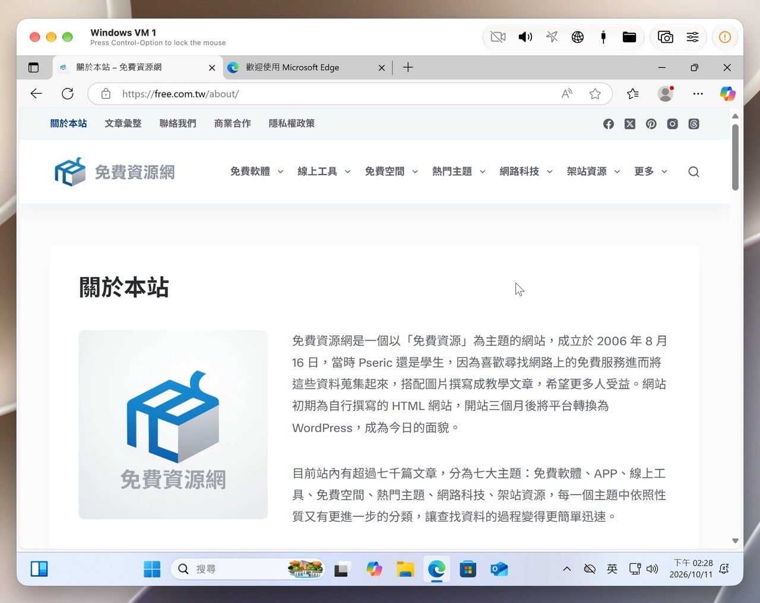The height and width of the screenshot is (603, 760).
Task: Open the 文章彙整 top link
Action: pyautogui.click(x=123, y=123)
